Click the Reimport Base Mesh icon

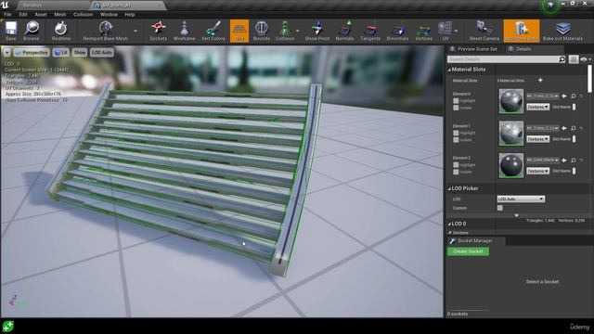coord(105,31)
